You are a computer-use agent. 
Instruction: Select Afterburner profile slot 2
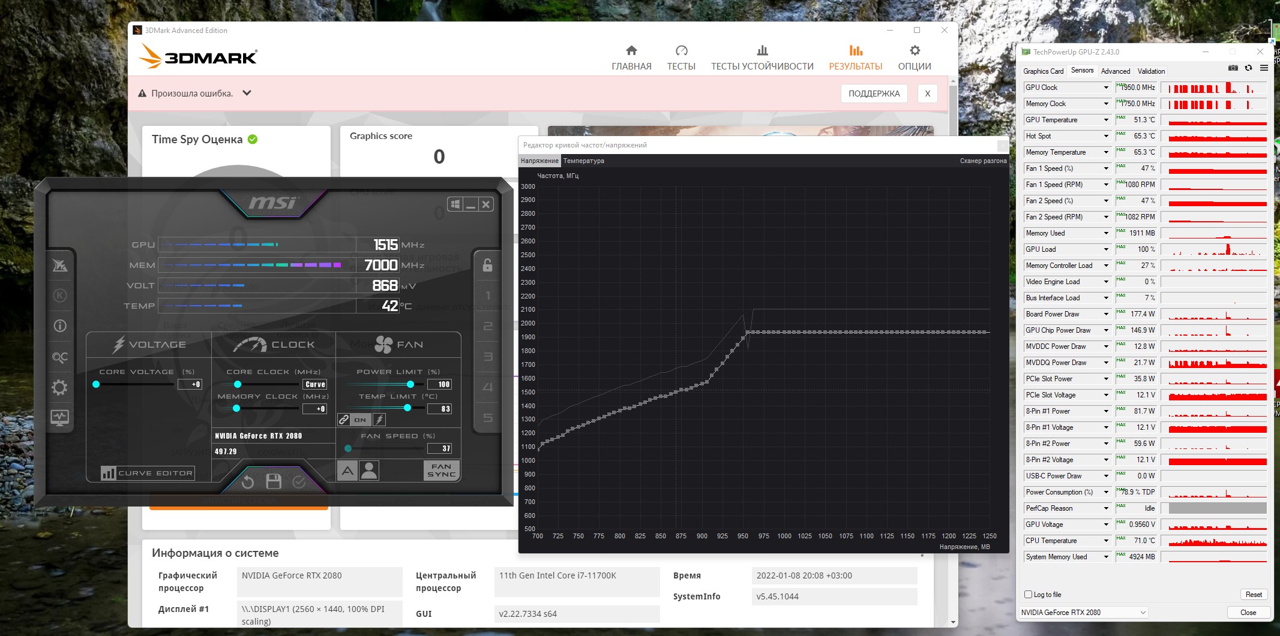coord(488,326)
